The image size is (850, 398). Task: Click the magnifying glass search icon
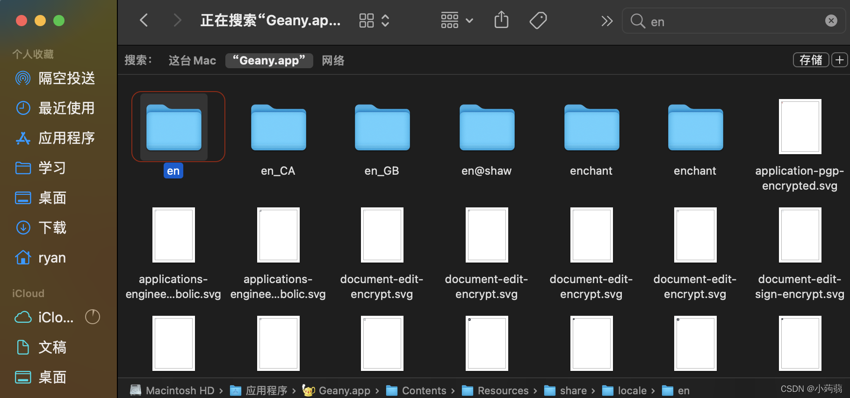pos(638,21)
